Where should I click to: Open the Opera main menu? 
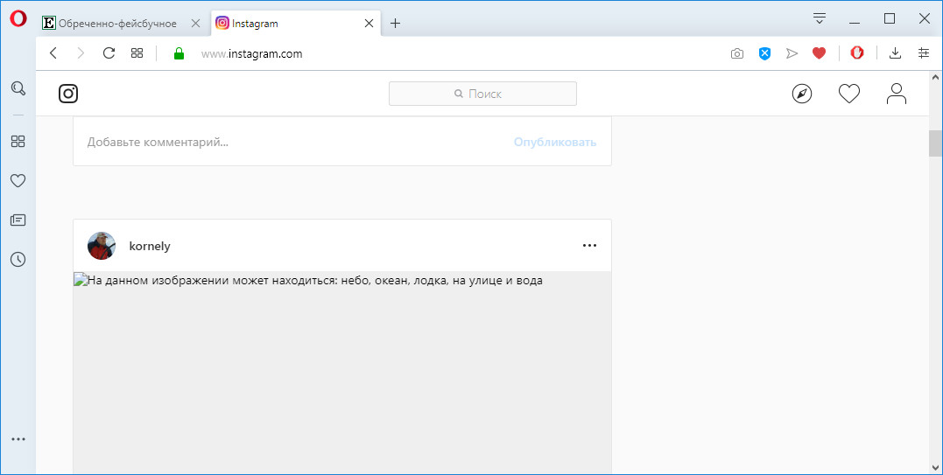pos(18,18)
